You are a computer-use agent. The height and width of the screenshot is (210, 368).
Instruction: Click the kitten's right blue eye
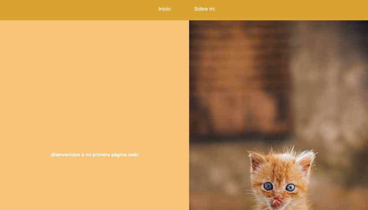[x=290, y=187]
